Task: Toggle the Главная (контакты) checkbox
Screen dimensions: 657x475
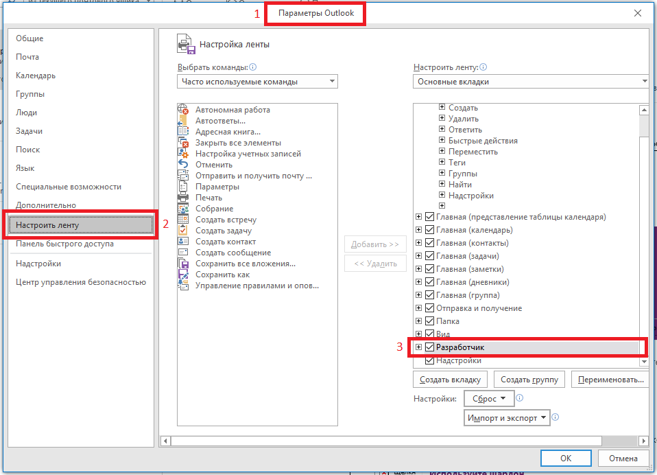Action: click(x=429, y=243)
